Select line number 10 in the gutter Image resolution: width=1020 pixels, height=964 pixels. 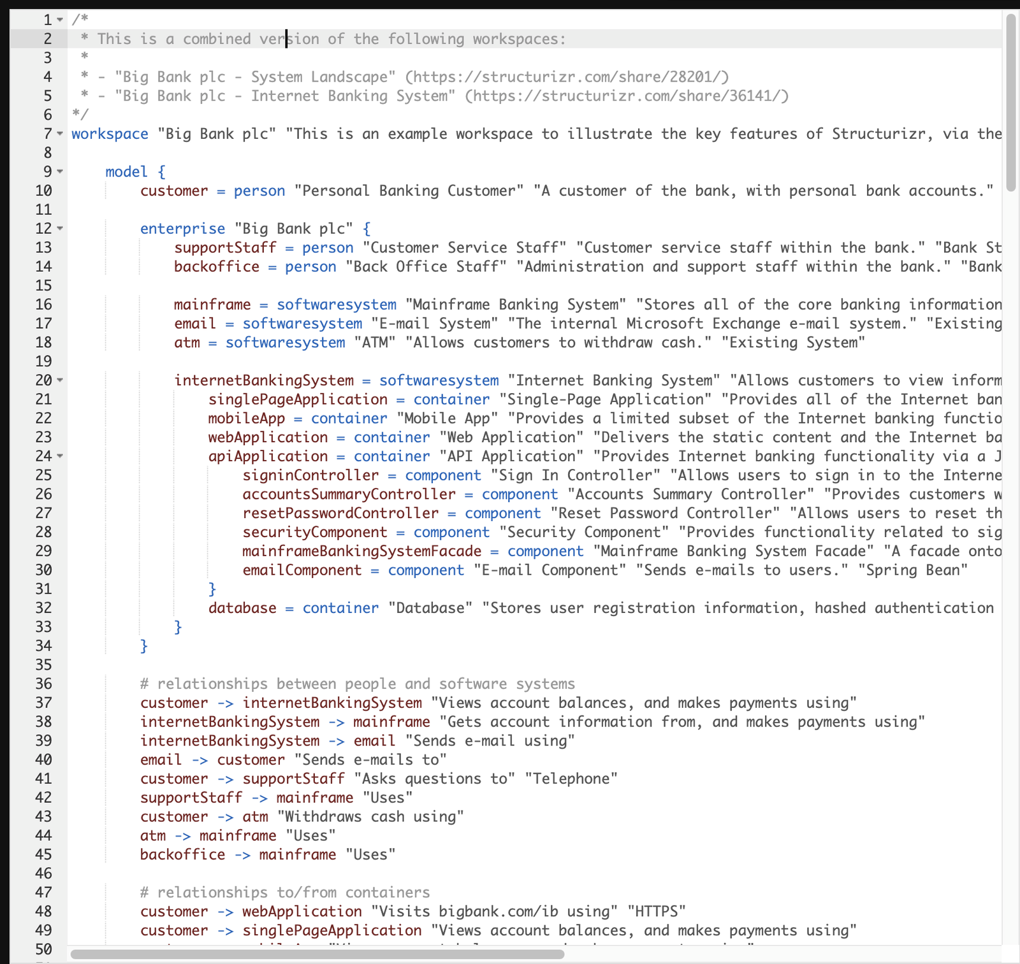(43, 191)
